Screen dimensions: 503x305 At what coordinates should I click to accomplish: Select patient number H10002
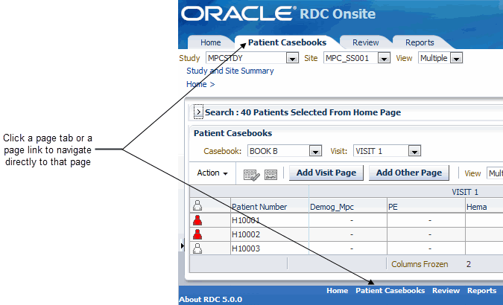246,234
